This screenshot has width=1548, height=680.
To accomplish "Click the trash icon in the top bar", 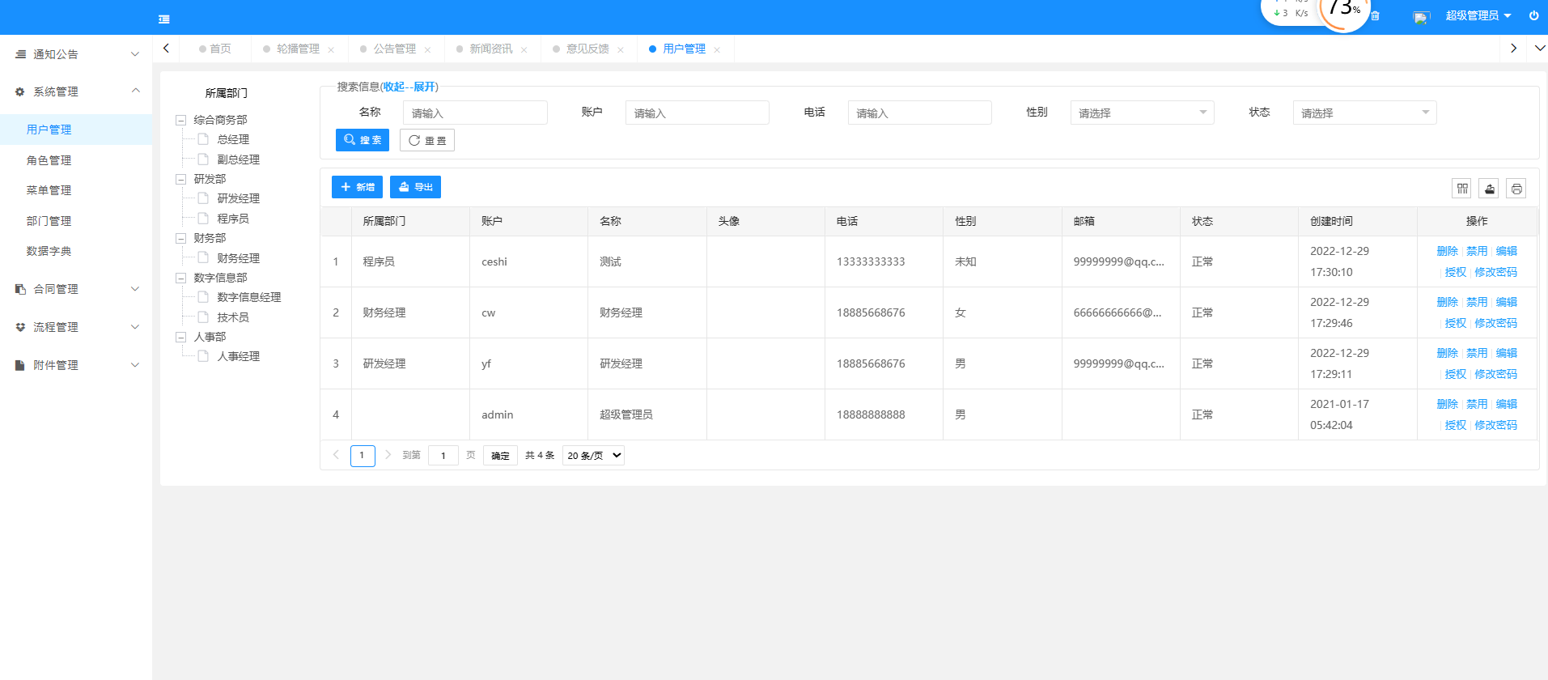I will pyautogui.click(x=1375, y=16).
